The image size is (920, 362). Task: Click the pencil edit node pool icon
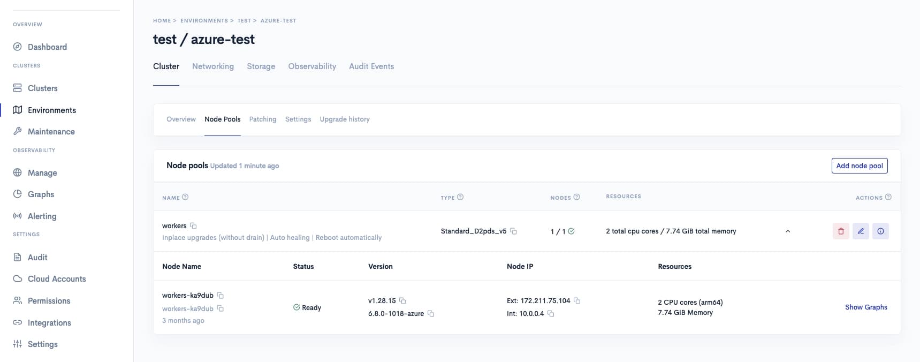(x=861, y=231)
